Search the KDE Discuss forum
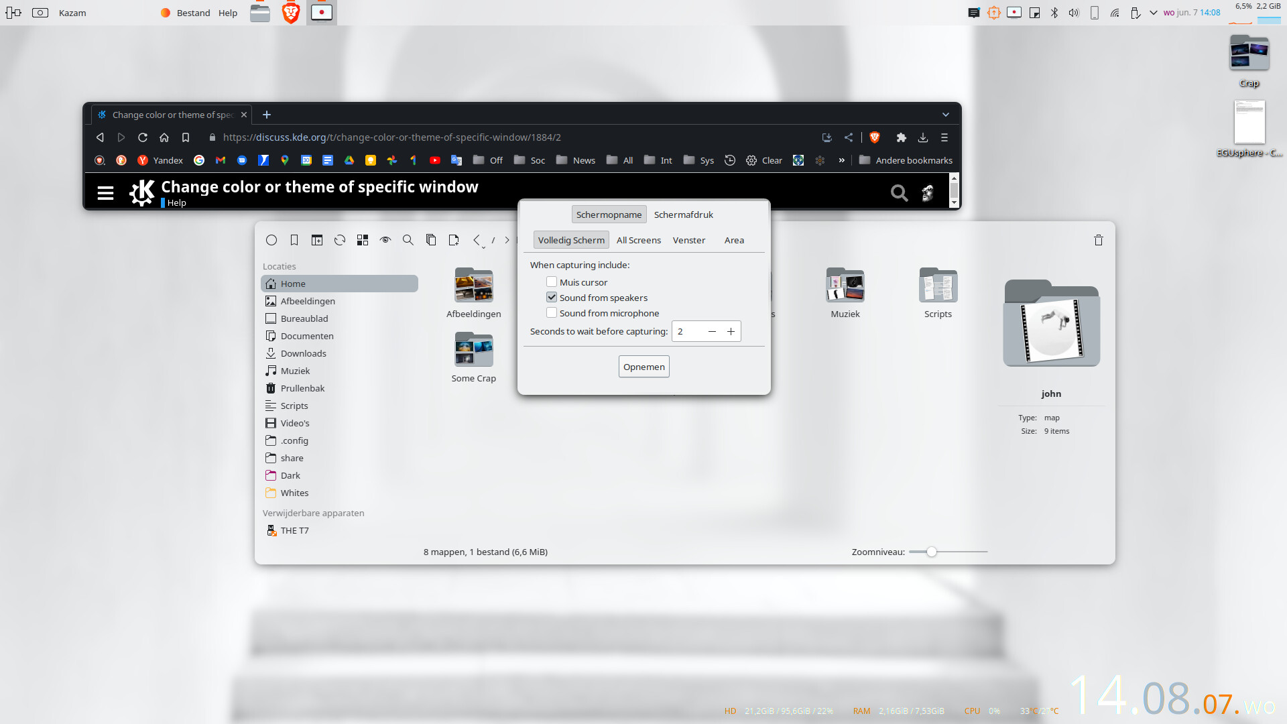The width and height of the screenshot is (1287, 724). tap(900, 193)
